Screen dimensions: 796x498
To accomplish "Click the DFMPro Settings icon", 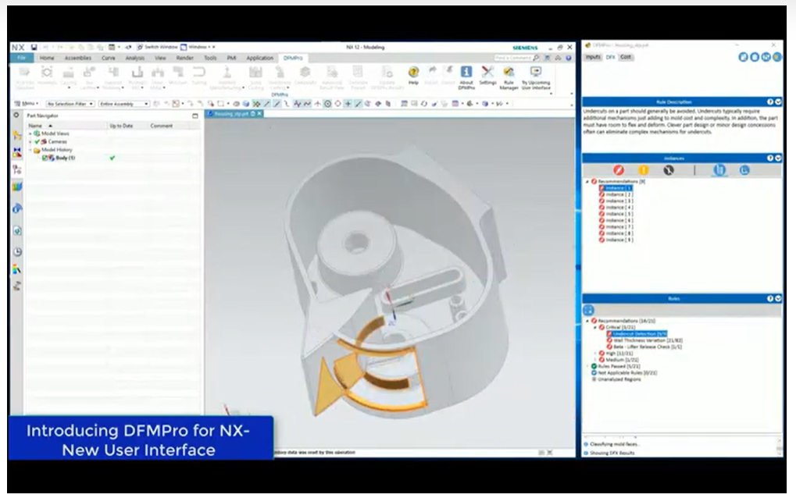I will coord(487,74).
